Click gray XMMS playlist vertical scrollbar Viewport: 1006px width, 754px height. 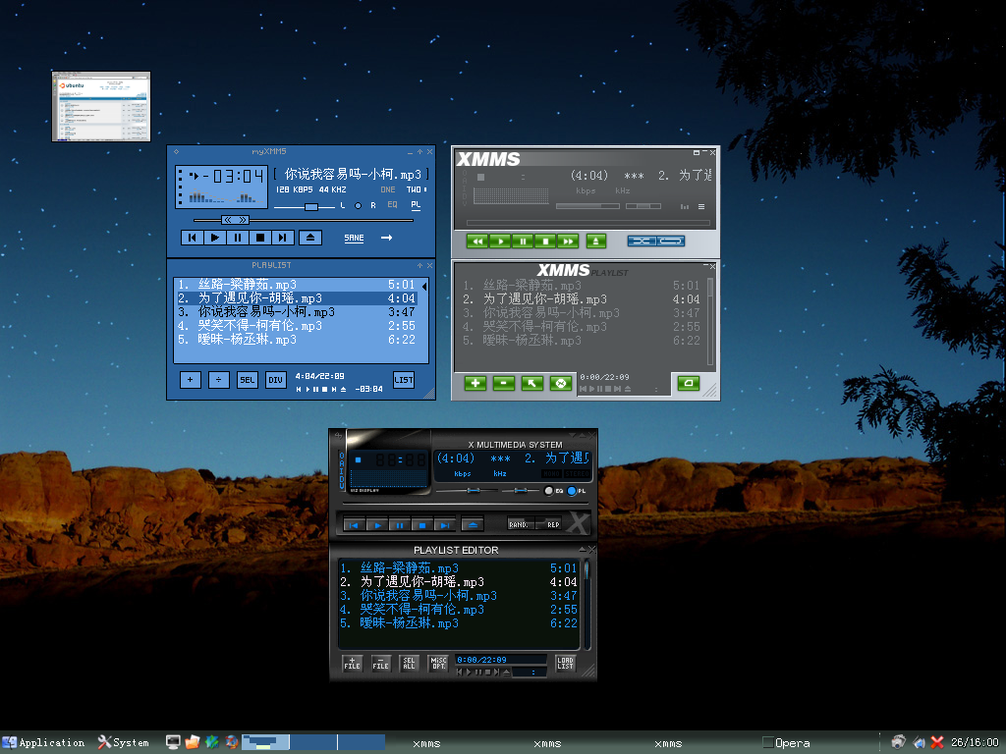click(710, 321)
